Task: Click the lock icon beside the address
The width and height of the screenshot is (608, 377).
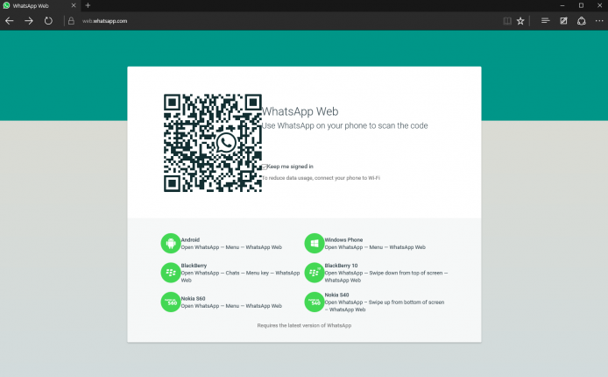Action: 71,21
